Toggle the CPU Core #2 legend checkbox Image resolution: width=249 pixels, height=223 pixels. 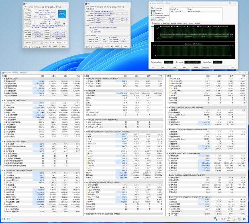pyautogui.click(x=188, y=26)
